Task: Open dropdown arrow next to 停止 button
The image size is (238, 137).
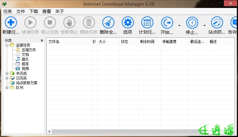Action: click(204, 25)
